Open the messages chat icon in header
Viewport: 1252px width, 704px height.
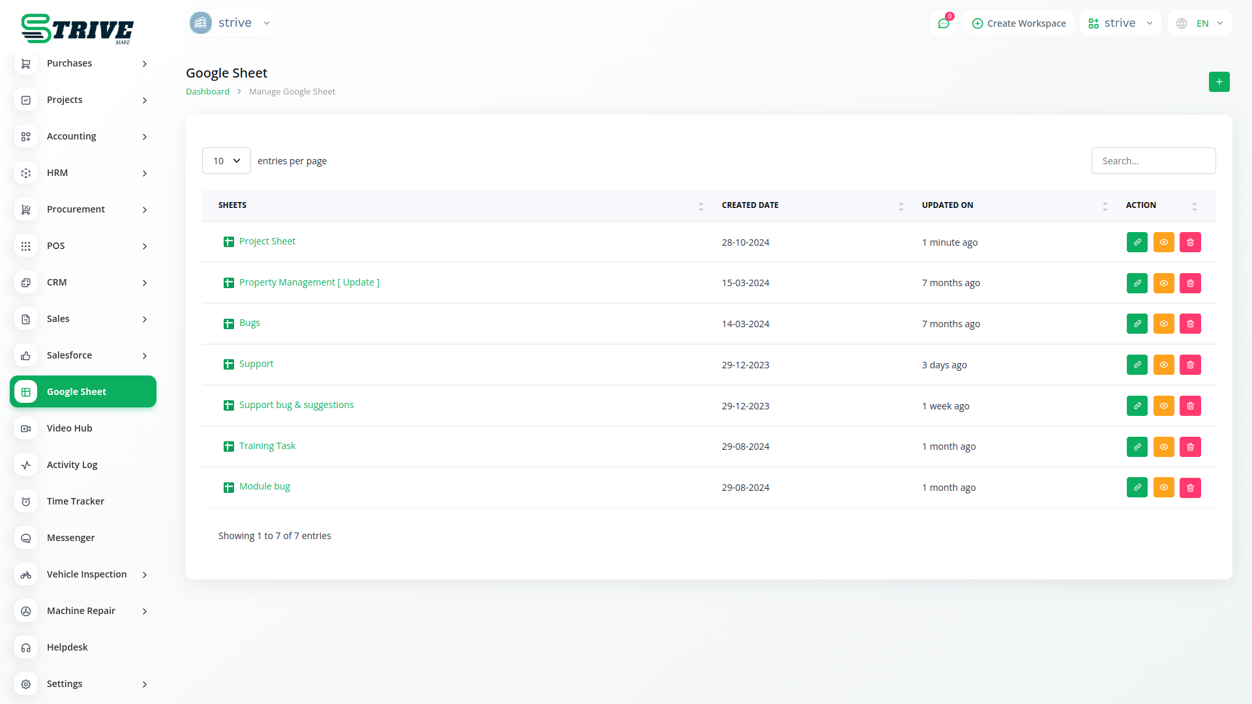coord(943,23)
